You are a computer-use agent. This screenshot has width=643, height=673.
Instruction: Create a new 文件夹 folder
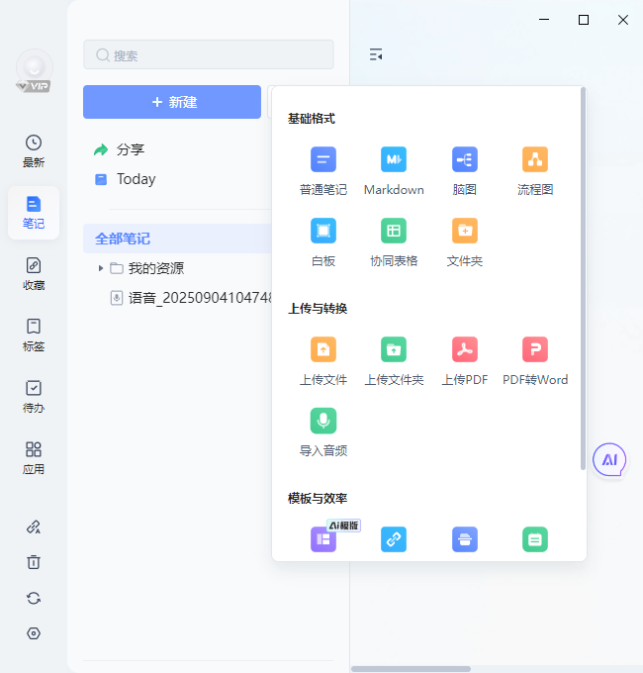(465, 242)
